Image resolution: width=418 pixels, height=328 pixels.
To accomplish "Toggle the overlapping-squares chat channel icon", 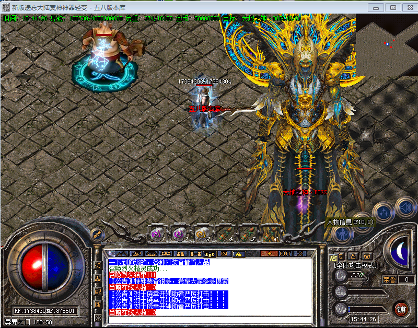I will click(98, 291).
